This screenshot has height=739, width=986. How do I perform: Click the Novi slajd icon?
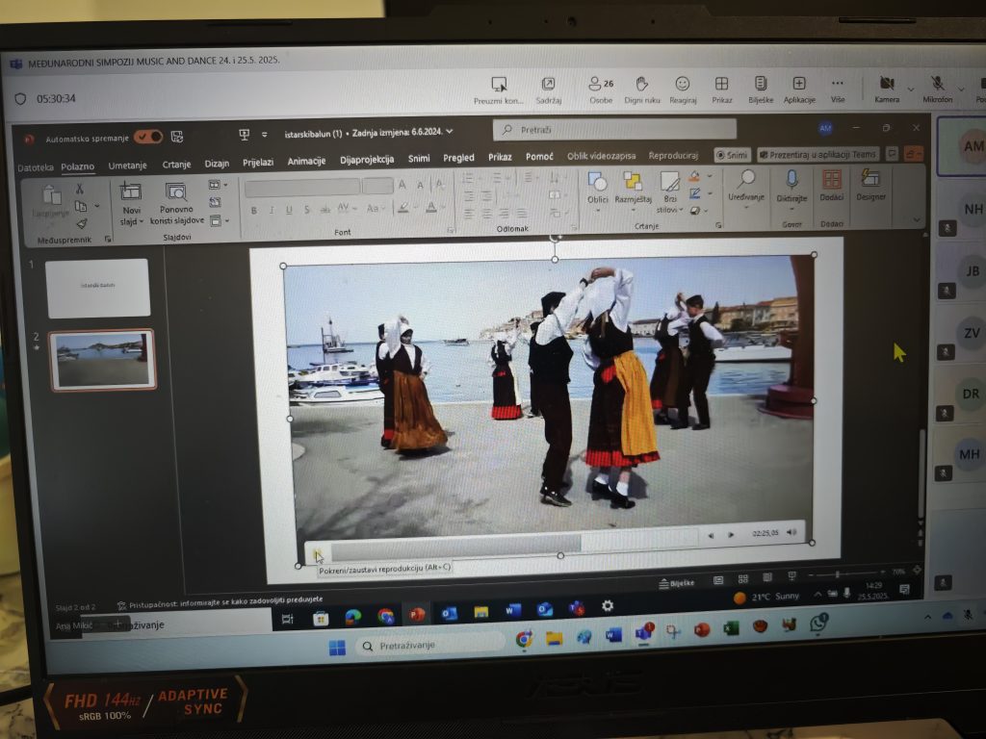coord(131,192)
